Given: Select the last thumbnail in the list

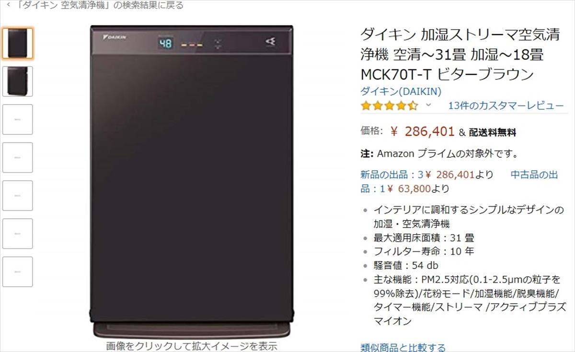Looking at the screenshot, I should (x=18, y=271).
